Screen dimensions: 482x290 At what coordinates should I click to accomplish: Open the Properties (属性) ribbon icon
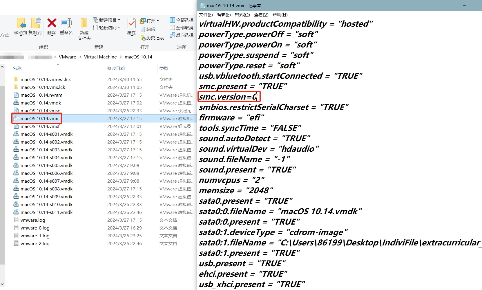132,23
